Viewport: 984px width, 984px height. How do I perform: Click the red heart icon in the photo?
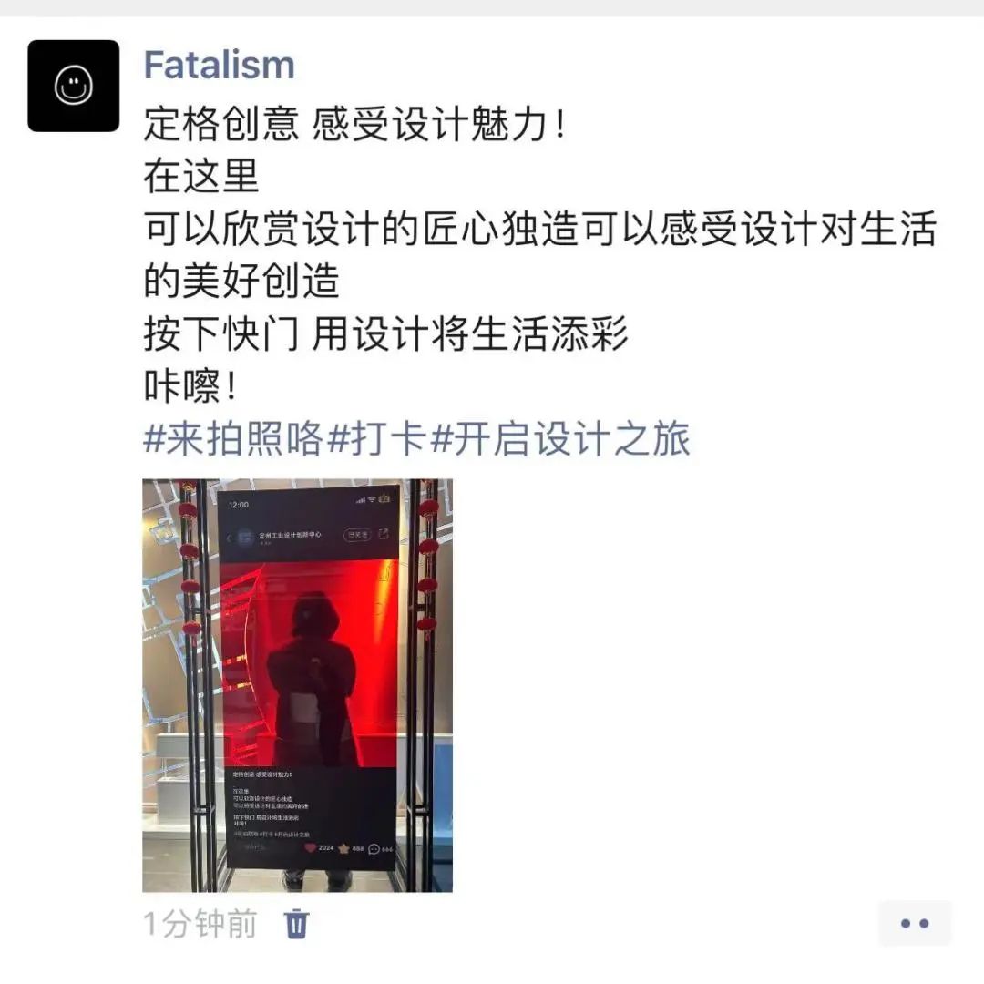(x=310, y=848)
